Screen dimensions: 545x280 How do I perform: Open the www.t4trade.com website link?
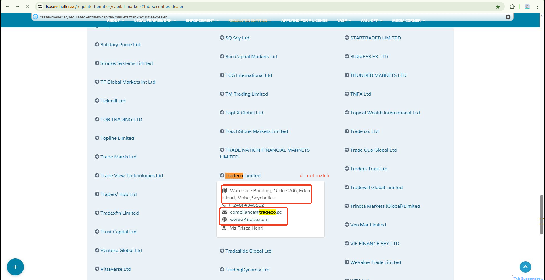(249, 219)
